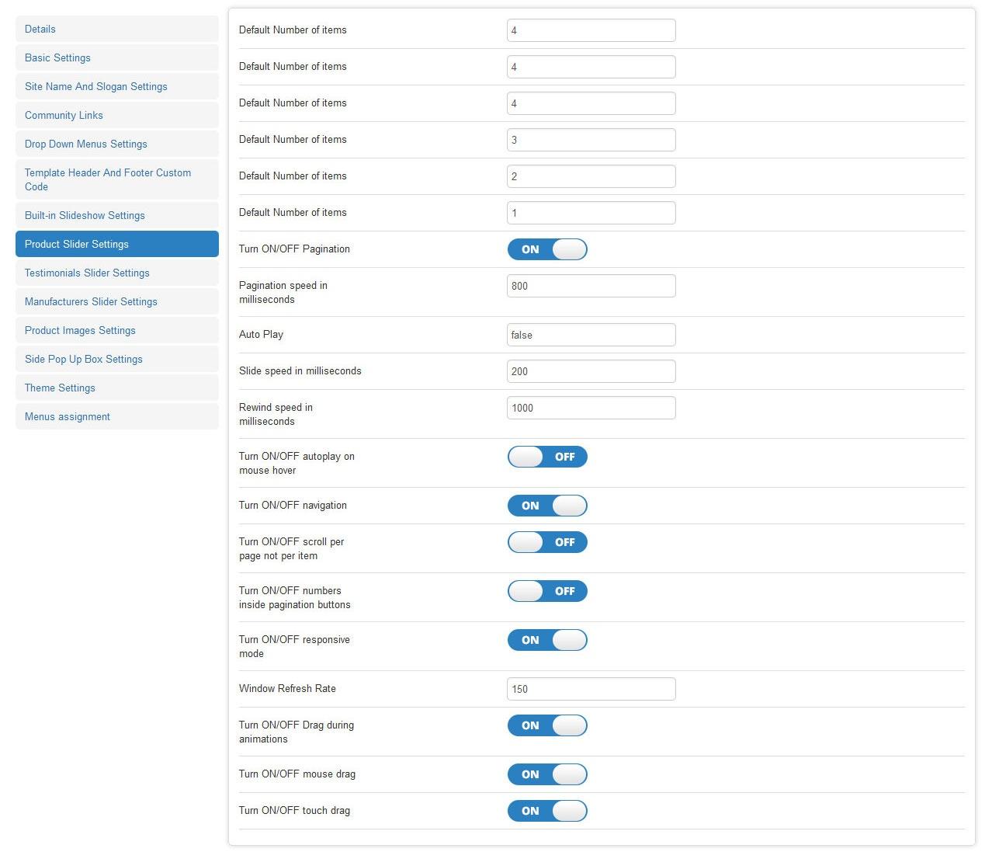
Task: Enable scroll per page toggle
Action: tap(547, 542)
